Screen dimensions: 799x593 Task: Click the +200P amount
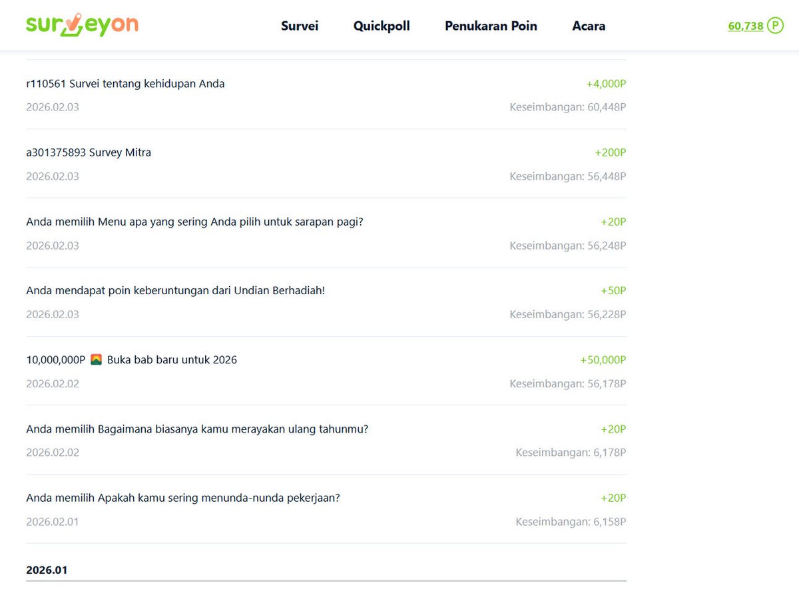point(611,152)
